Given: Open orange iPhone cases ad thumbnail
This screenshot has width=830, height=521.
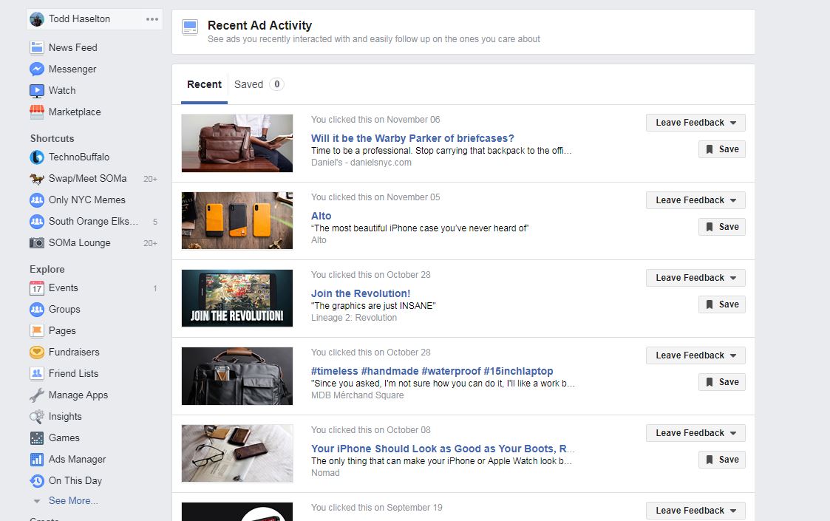Looking at the screenshot, I should click(237, 221).
